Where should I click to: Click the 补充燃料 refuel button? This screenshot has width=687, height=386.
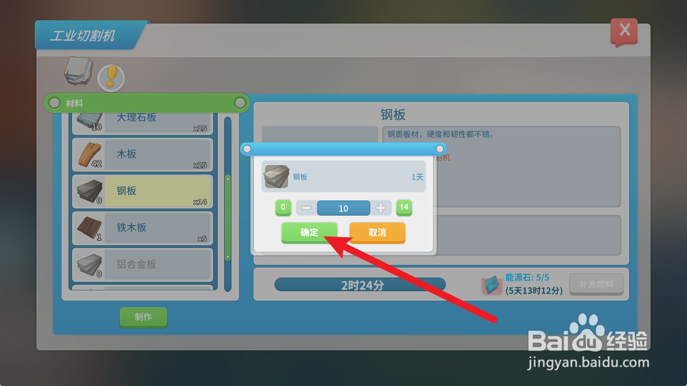click(596, 284)
